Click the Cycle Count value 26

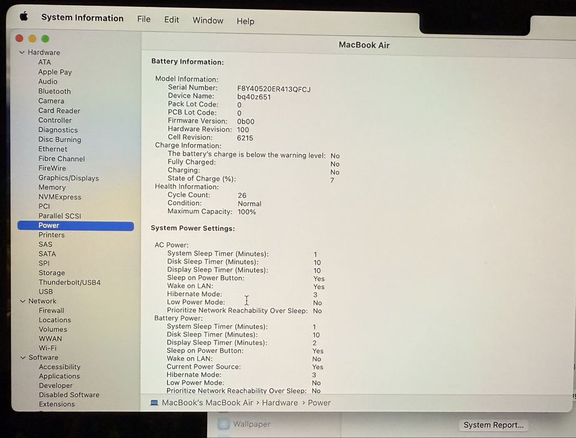[242, 195]
